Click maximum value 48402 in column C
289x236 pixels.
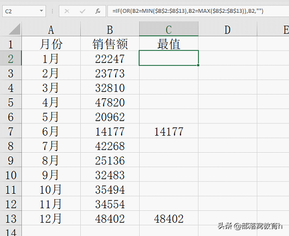169,218
